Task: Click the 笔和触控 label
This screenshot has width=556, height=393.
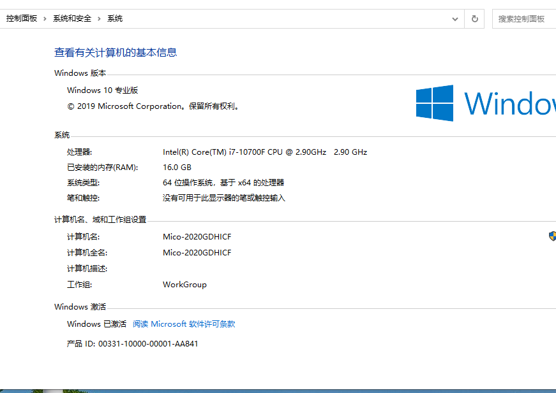Action: [x=84, y=197]
